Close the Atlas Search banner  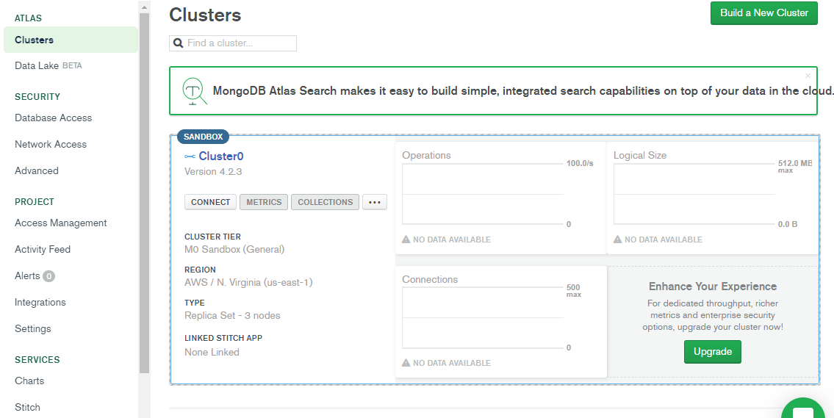[x=808, y=76]
